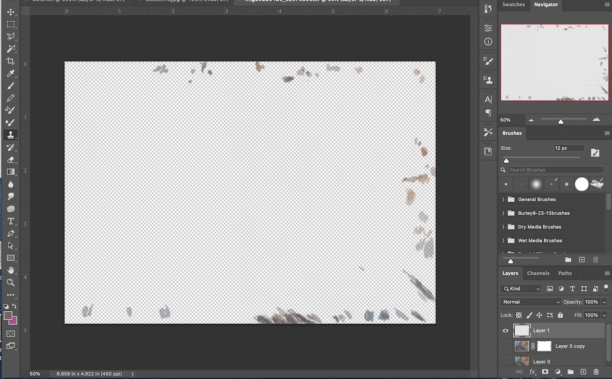
Task: Show the Layer 0 layer
Action: point(505,361)
